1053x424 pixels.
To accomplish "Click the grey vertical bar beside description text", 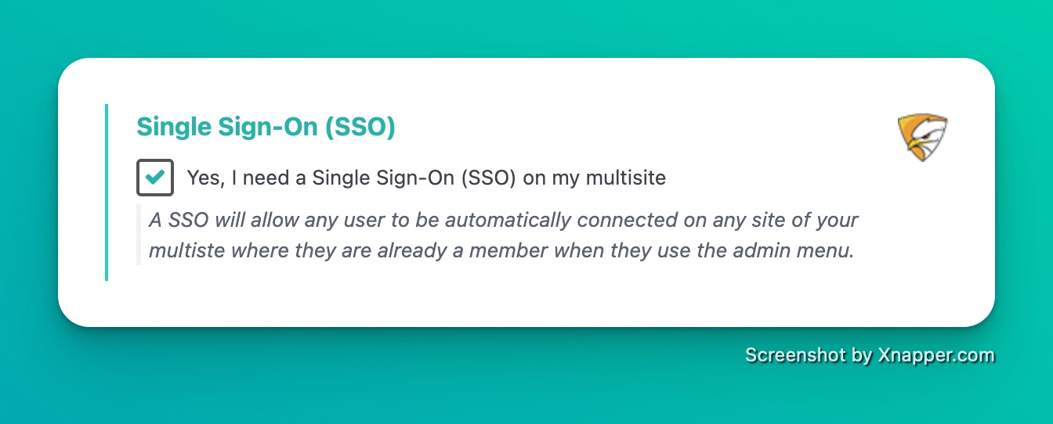I will 139,235.
